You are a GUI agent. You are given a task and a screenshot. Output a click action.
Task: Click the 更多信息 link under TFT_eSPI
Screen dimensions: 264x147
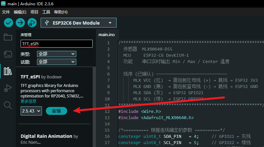coord(28,101)
